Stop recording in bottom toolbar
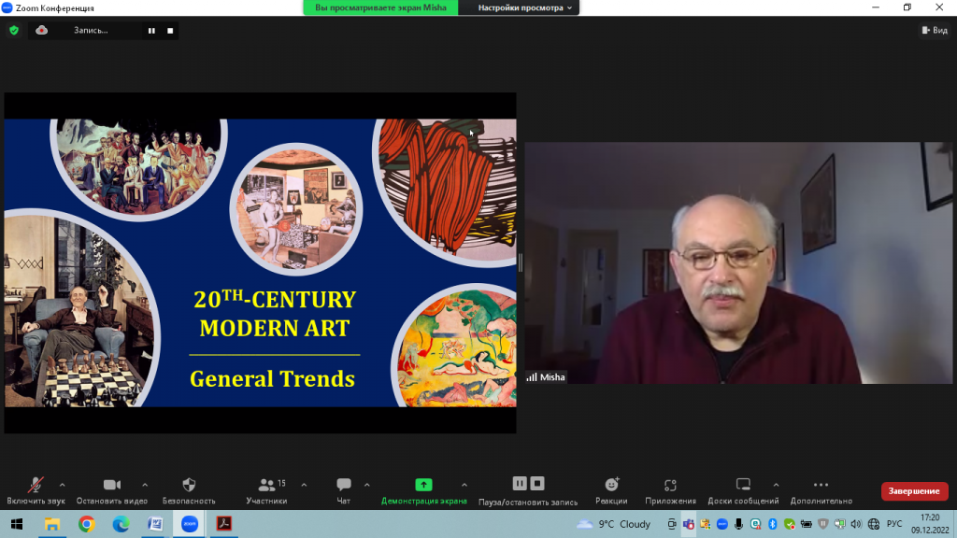Image resolution: width=957 pixels, height=538 pixels. point(537,483)
